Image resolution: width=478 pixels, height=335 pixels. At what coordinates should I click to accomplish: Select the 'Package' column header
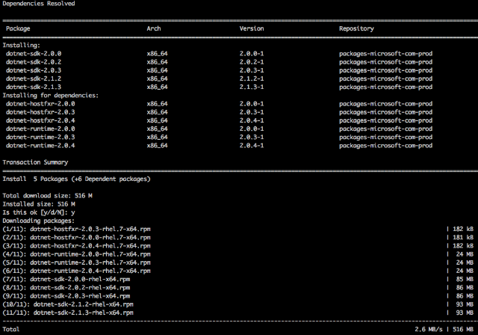click(x=18, y=28)
